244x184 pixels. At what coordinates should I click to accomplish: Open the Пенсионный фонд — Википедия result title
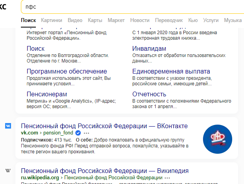tap(105, 171)
